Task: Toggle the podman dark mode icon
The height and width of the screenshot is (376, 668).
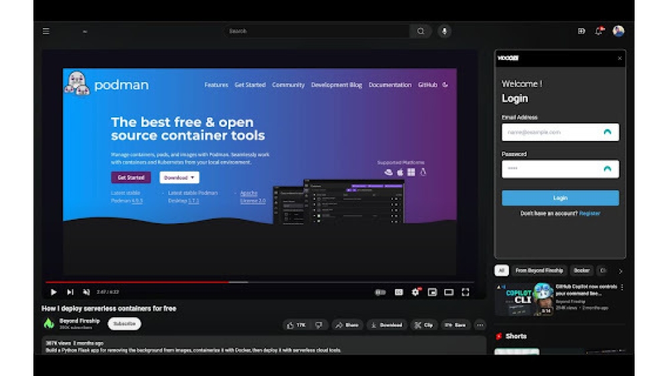Action: (445, 85)
